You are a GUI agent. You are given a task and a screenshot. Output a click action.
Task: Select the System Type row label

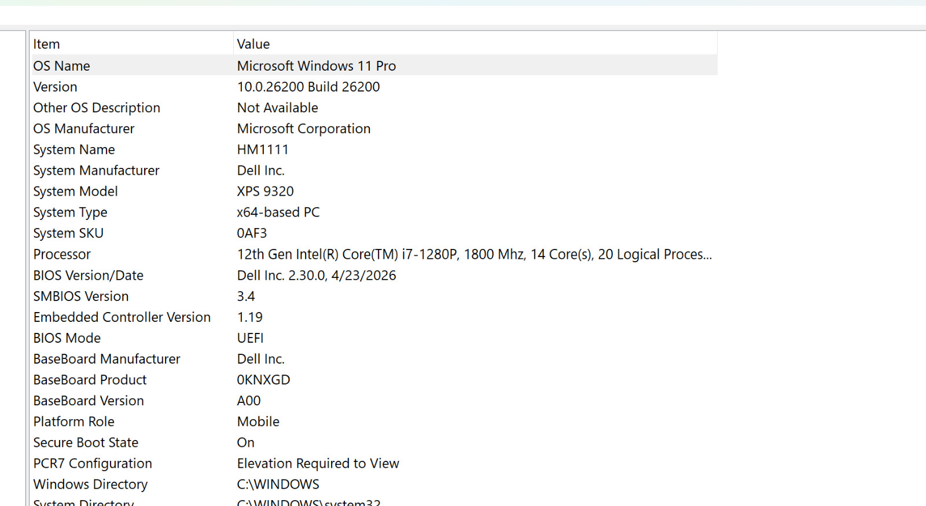pyautogui.click(x=70, y=212)
